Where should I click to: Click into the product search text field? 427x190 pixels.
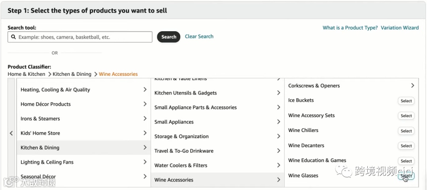83,37
